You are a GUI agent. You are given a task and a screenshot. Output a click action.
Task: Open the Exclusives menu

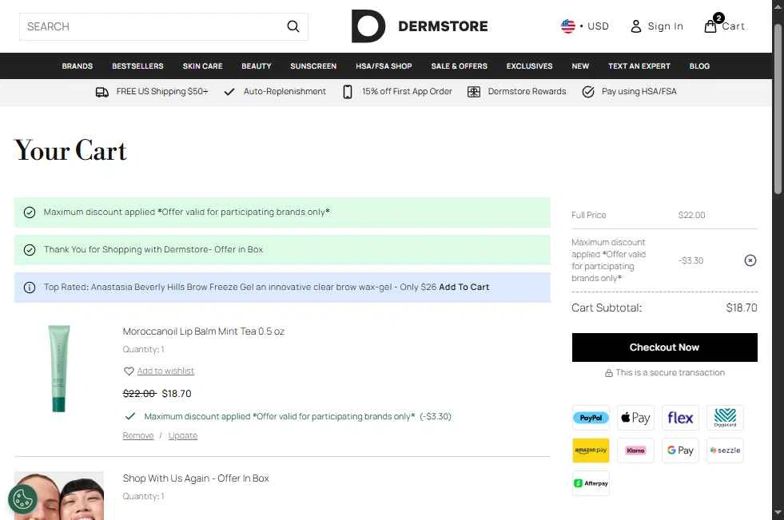pyautogui.click(x=530, y=66)
